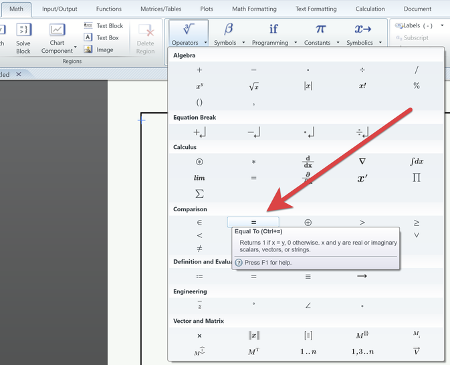This screenshot has height=365, width=450.
Task: Insert the range 1..n operator
Action: pyautogui.click(x=308, y=352)
